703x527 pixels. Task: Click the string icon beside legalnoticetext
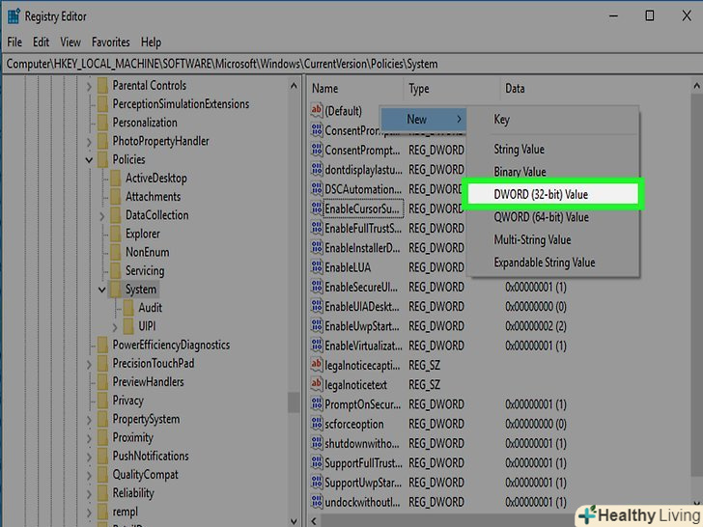click(317, 384)
